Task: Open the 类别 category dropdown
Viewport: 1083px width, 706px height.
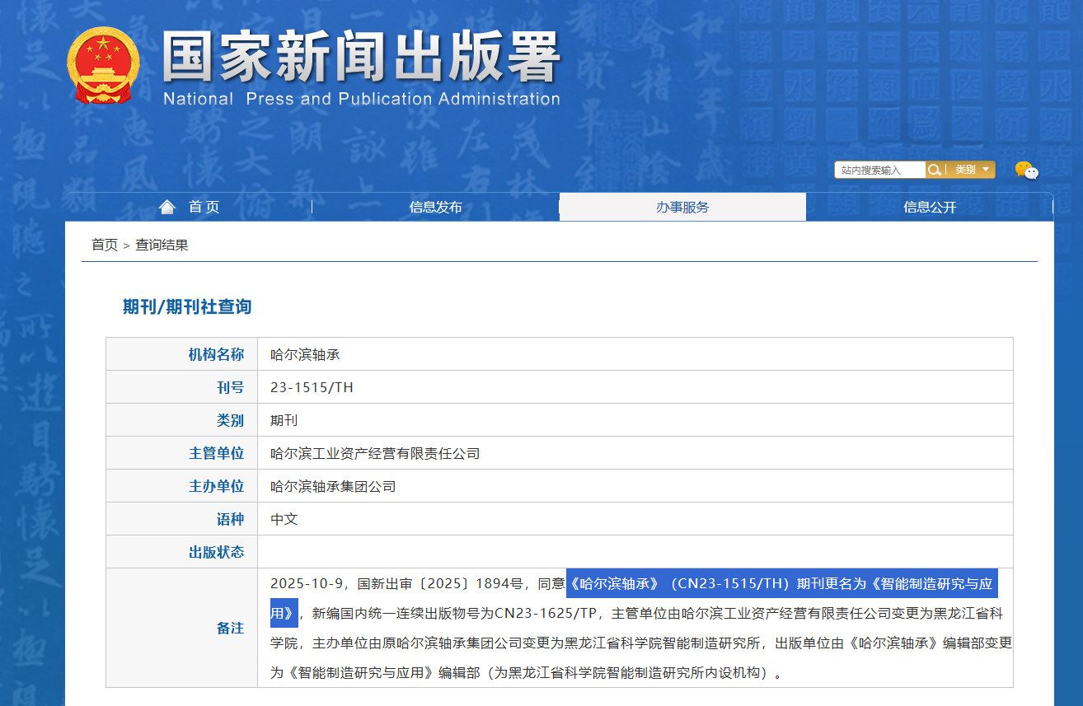Action: [972, 170]
